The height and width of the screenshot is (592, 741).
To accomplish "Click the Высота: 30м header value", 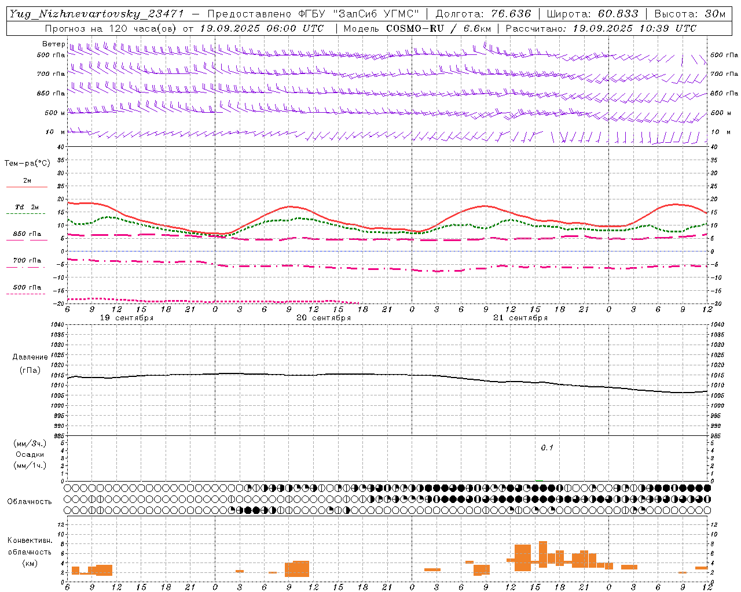I will pyautogui.click(x=689, y=14).
